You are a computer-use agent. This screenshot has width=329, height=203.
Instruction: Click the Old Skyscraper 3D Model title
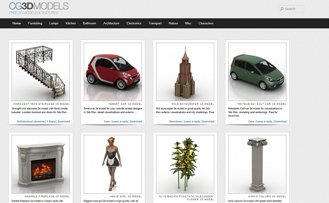192,104
